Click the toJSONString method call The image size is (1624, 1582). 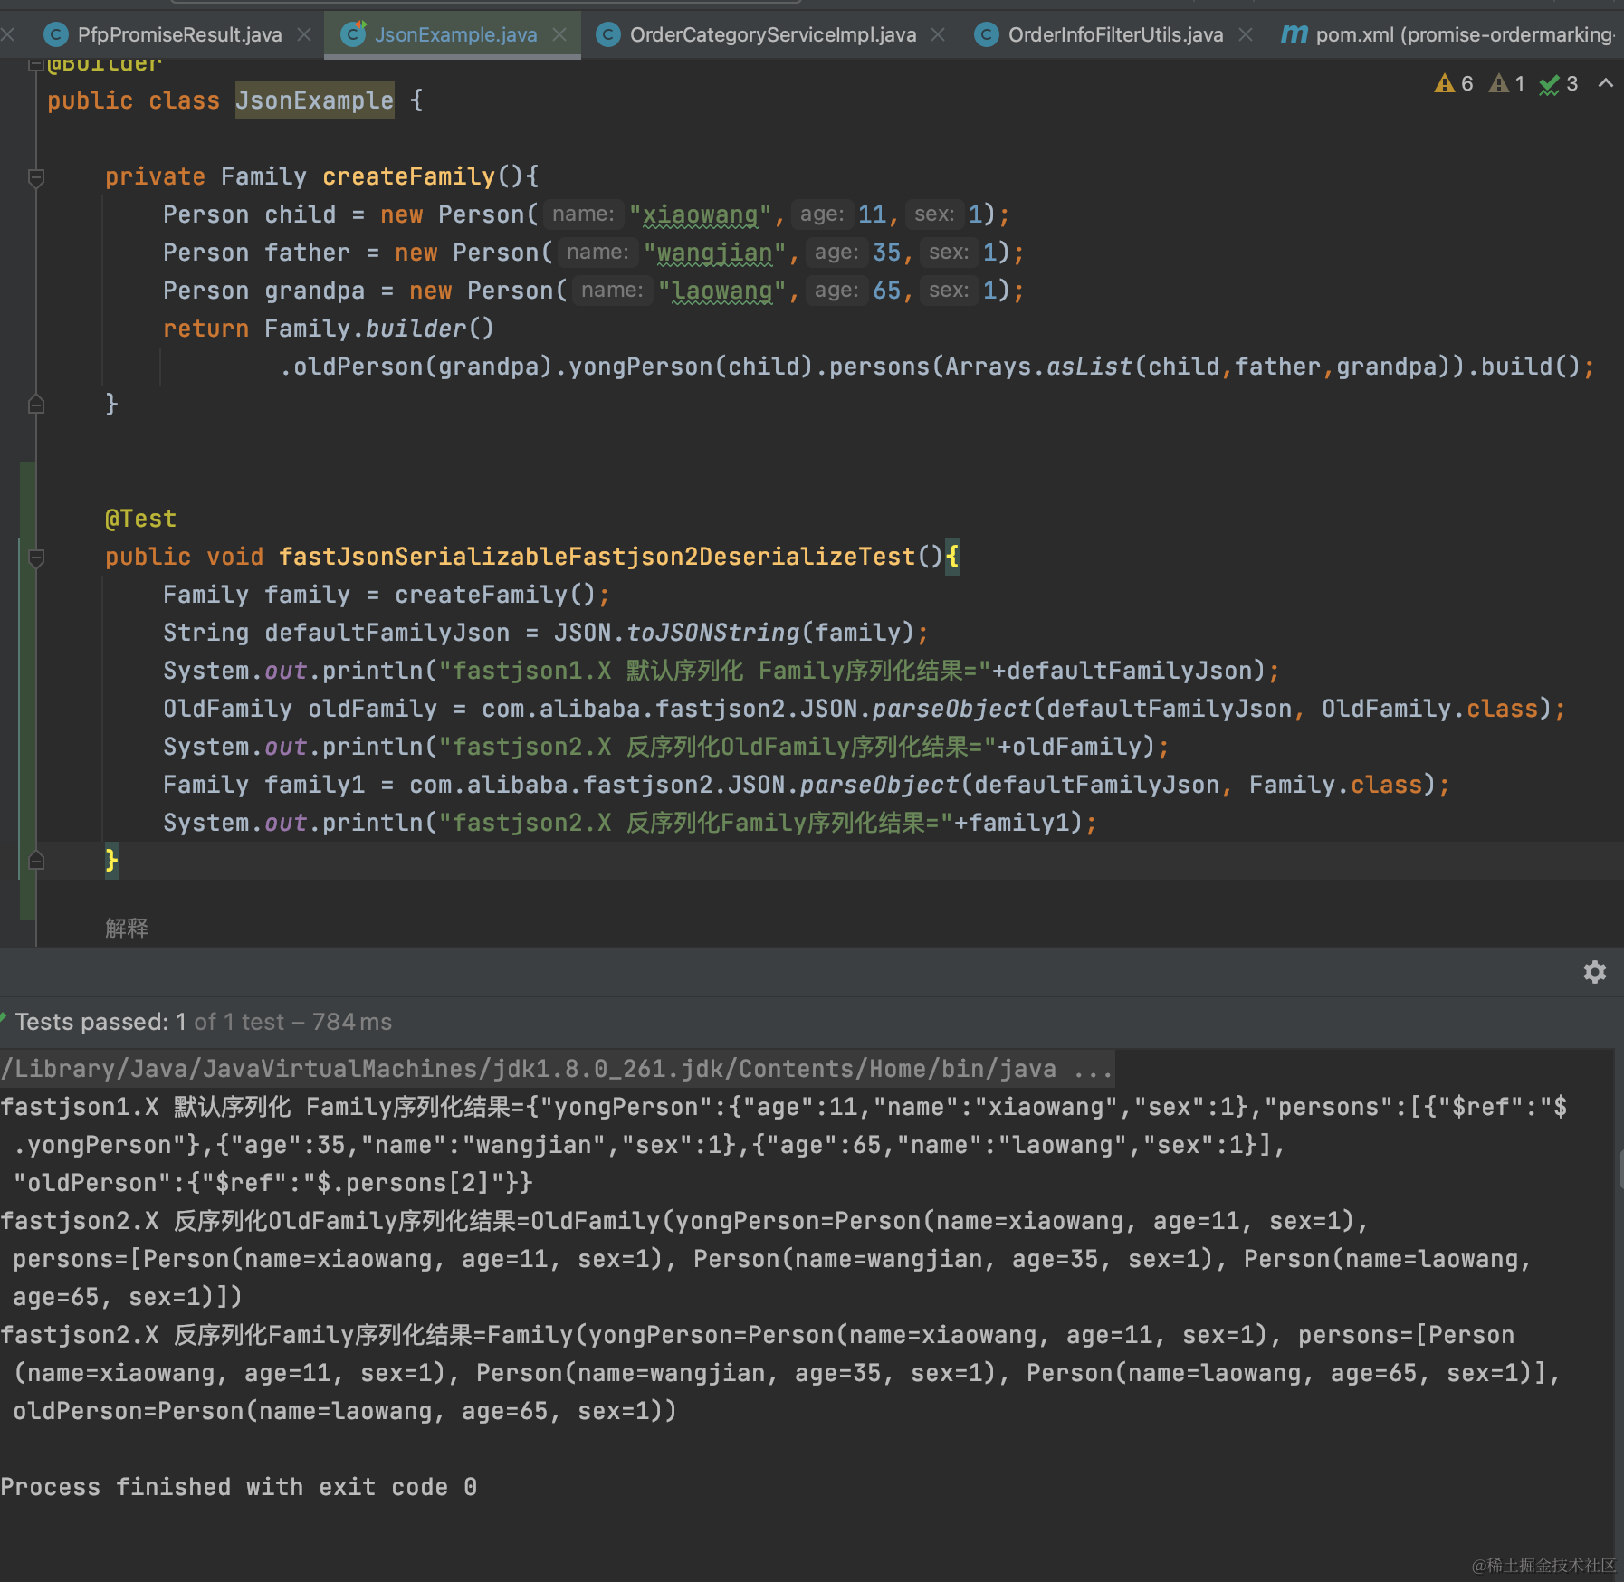(713, 633)
